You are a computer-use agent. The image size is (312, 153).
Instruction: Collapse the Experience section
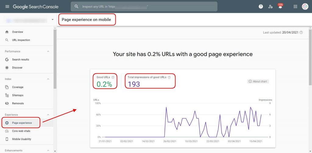tap(48, 115)
